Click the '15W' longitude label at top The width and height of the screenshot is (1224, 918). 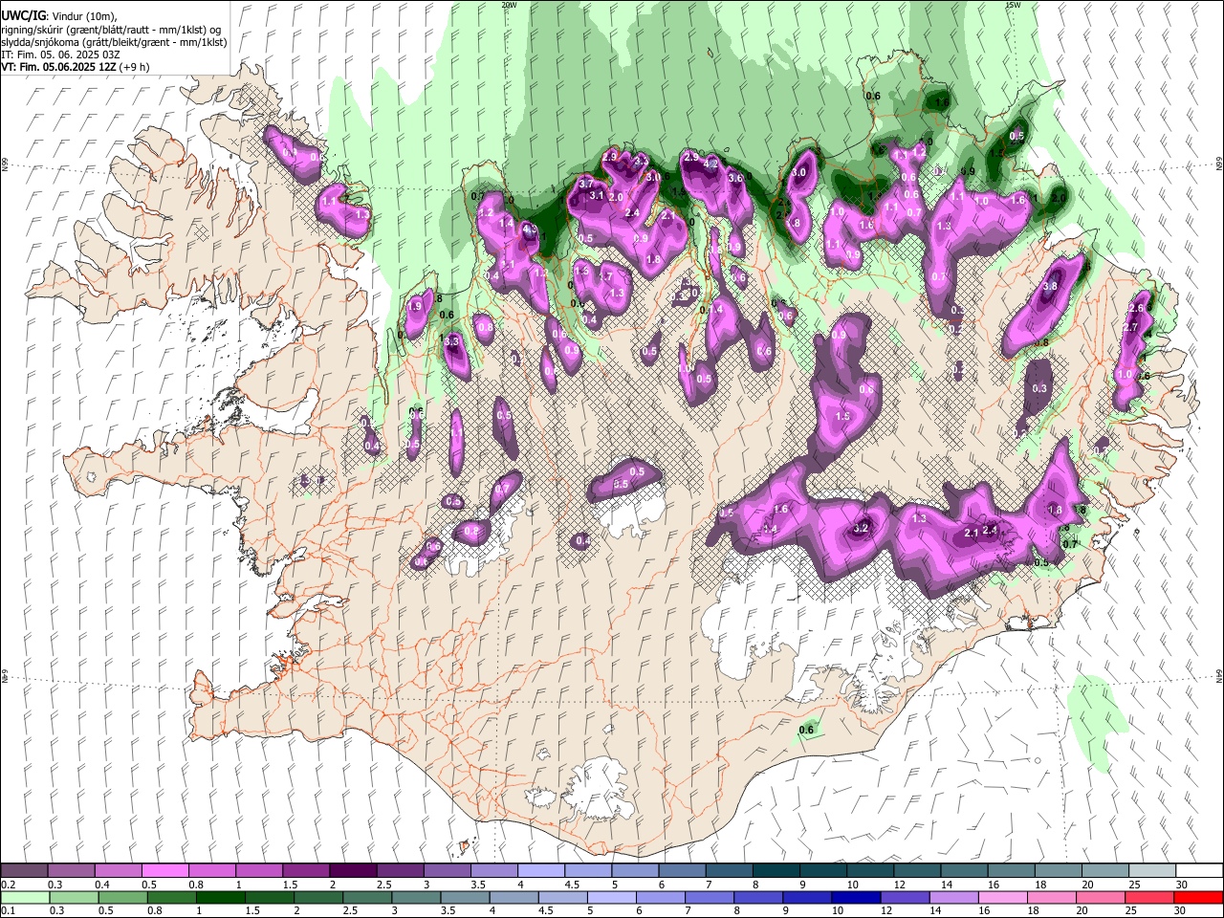1012,5
